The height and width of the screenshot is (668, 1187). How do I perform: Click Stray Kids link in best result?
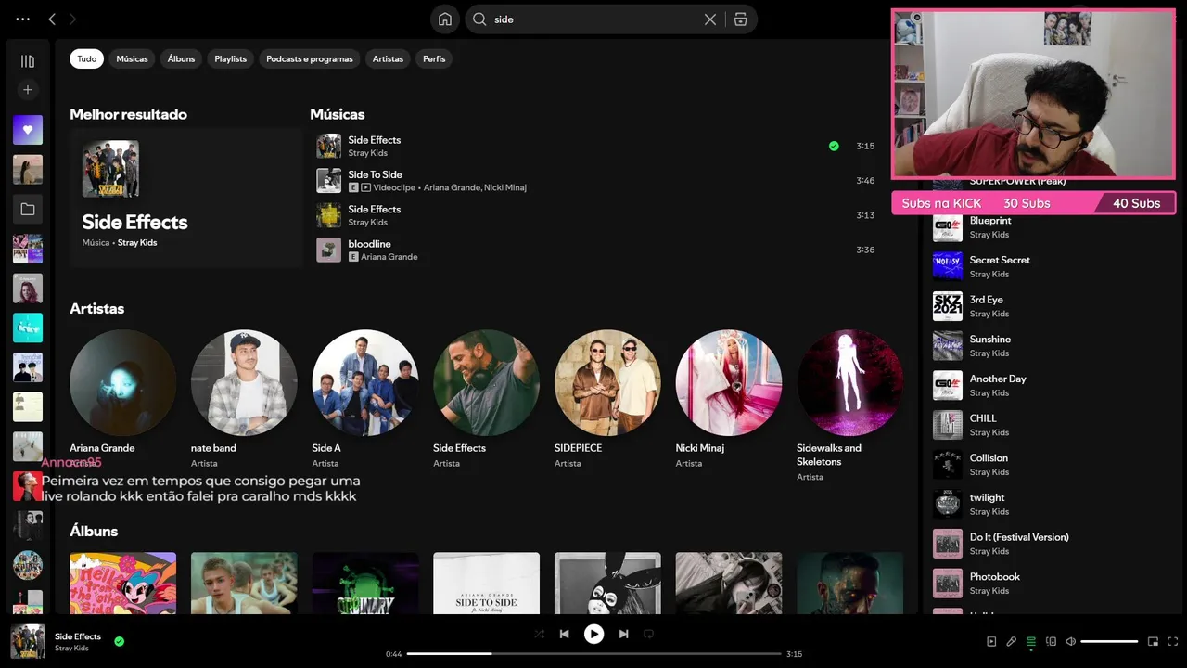pos(136,243)
